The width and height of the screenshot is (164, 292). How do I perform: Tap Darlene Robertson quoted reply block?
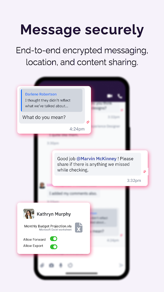[x=52, y=100]
